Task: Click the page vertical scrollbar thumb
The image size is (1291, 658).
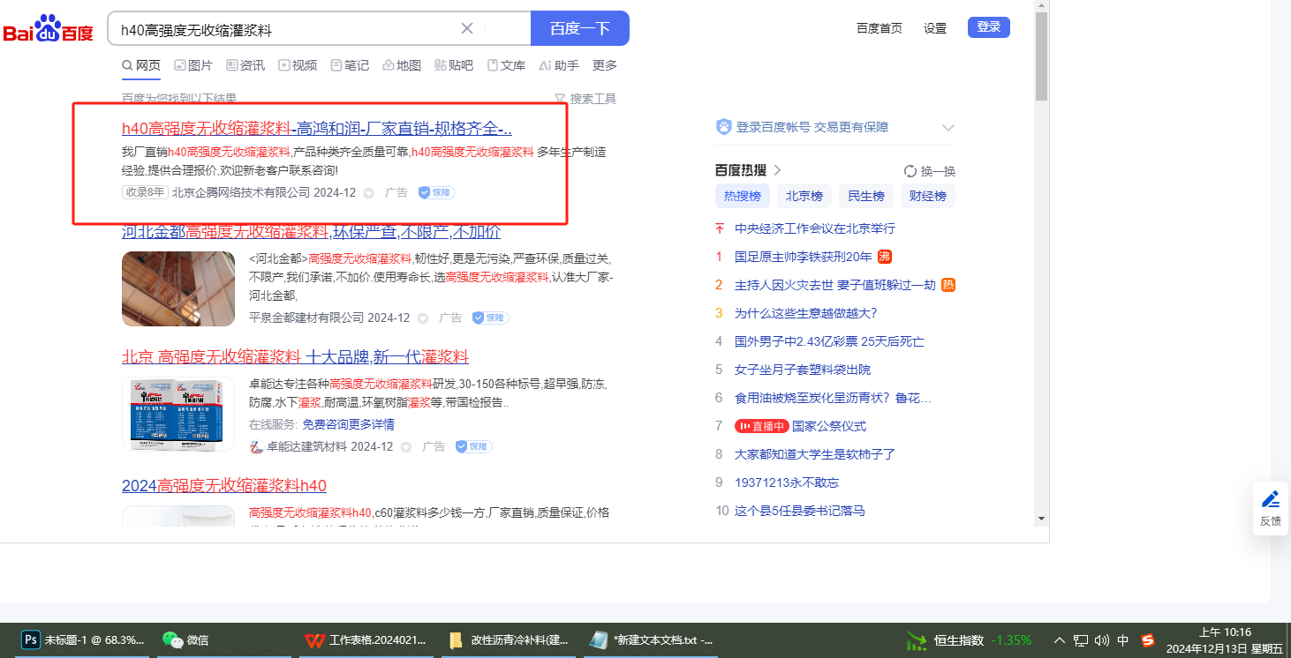Action: (x=1041, y=57)
